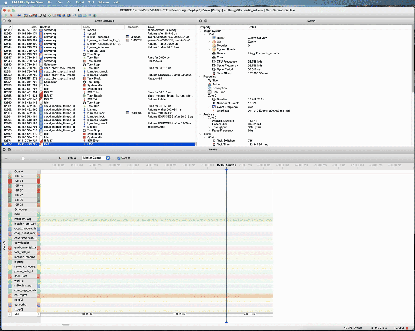Open the Marker Center dropdown
Image resolution: width=415 pixels, height=331 pixels.
click(x=96, y=158)
